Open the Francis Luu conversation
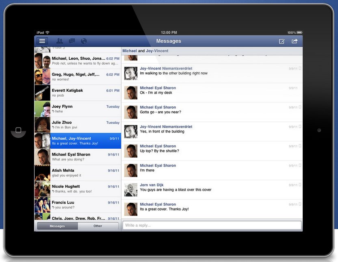Image resolution: width=338 pixels, height=262 pixels. pyautogui.click(x=78, y=205)
